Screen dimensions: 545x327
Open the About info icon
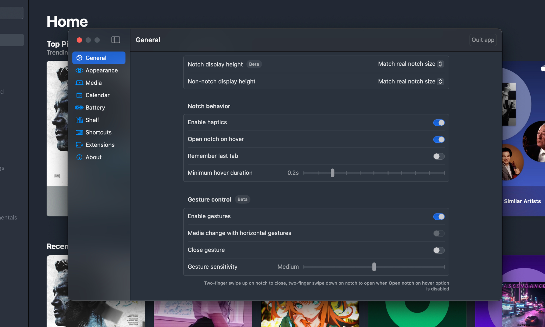click(x=79, y=157)
